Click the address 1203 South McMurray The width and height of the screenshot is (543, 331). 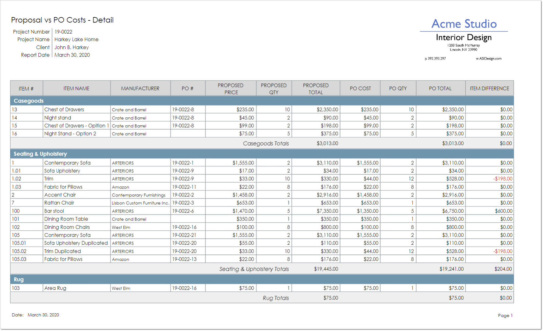(464, 45)
